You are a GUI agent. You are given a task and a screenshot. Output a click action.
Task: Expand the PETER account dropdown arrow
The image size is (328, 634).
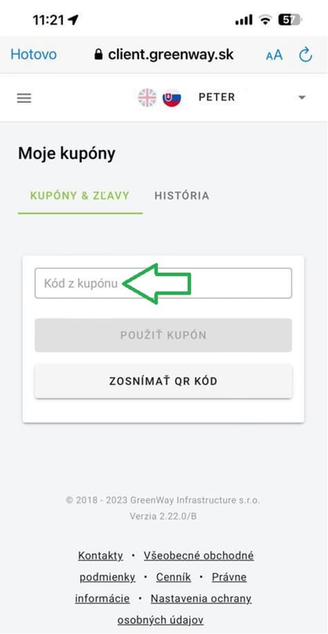[x=301, y=98]
